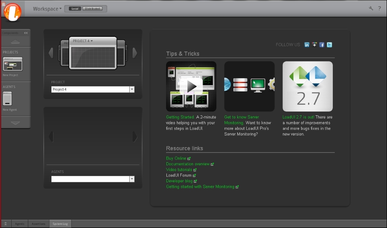Viewport: 387px width, 228px height.
Task: Expand the bottom panel arrow icon
Action: coord(5,224)
